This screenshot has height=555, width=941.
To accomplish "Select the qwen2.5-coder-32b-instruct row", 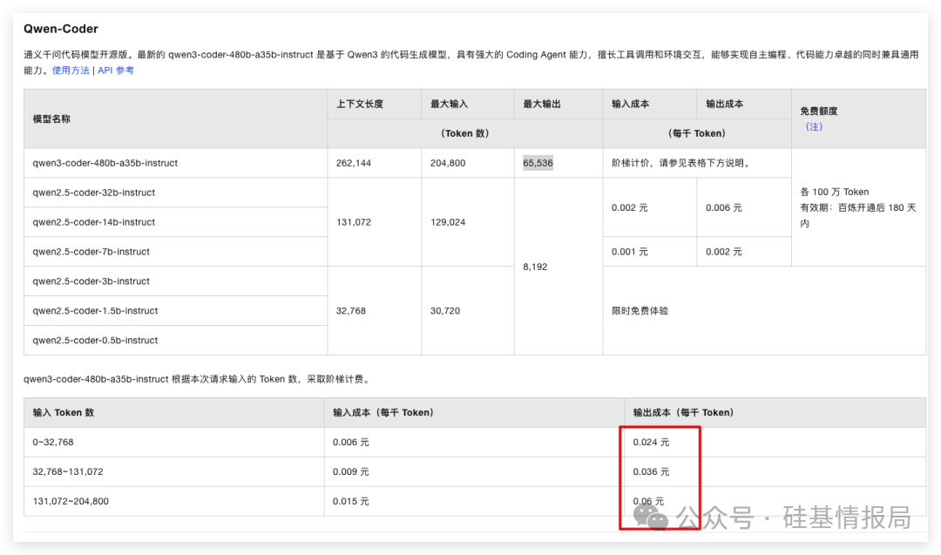I will 176,193.
